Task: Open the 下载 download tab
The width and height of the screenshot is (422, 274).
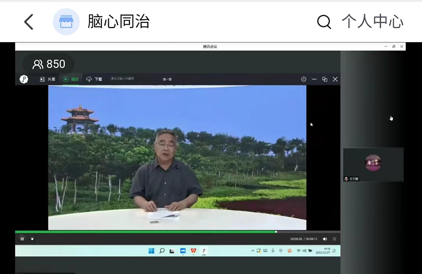Action: (x=94, y=79)
